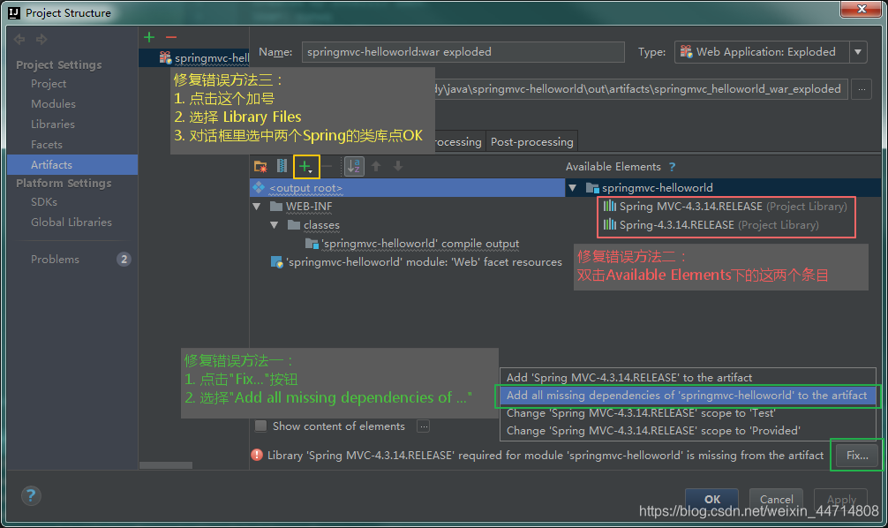Choose Add 'Spring MVC-4.3.14.RELEASE' to the artifact
Screen dimensions: 888x528
click(688, 377)
